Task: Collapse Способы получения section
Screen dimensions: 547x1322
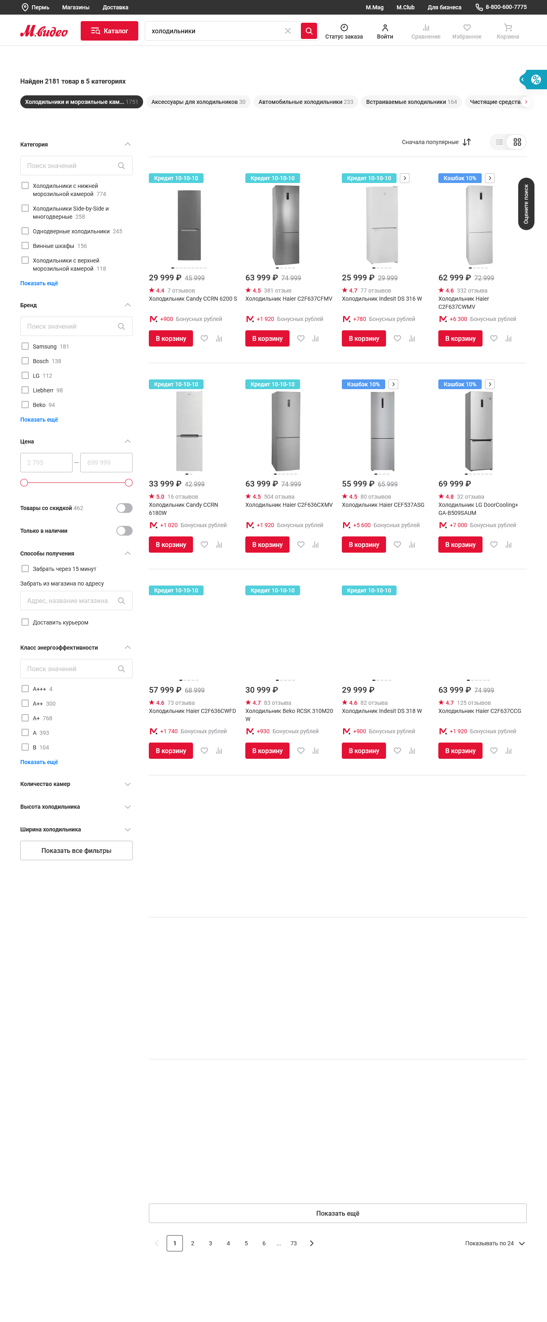Action: click(128, 553)
